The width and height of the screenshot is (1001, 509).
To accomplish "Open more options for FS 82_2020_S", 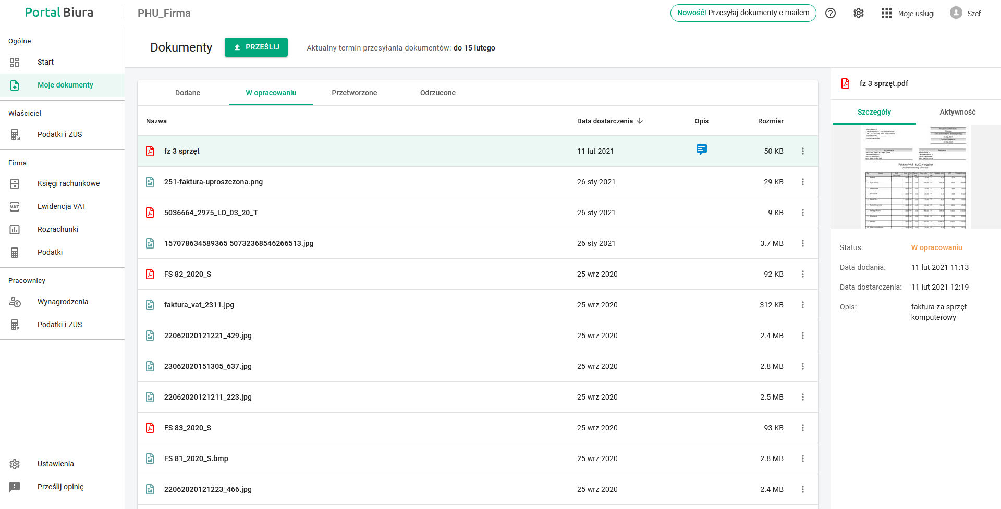I will pyautogui.click(x=803, y=274).
